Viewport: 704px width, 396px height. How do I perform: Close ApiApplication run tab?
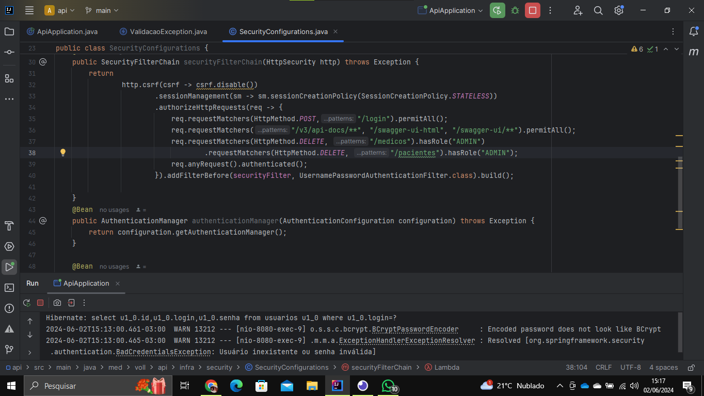(118, 284)
